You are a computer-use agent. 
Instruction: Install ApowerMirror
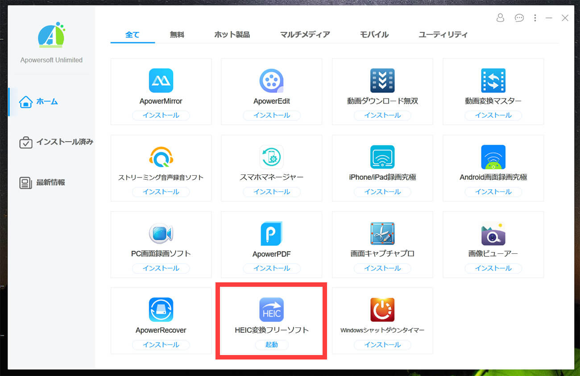pos(161,116)
